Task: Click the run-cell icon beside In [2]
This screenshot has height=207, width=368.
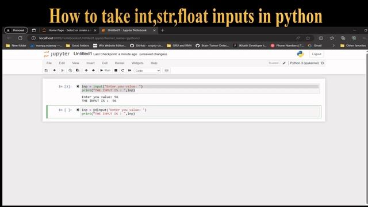Action: [x=78, y=86]
